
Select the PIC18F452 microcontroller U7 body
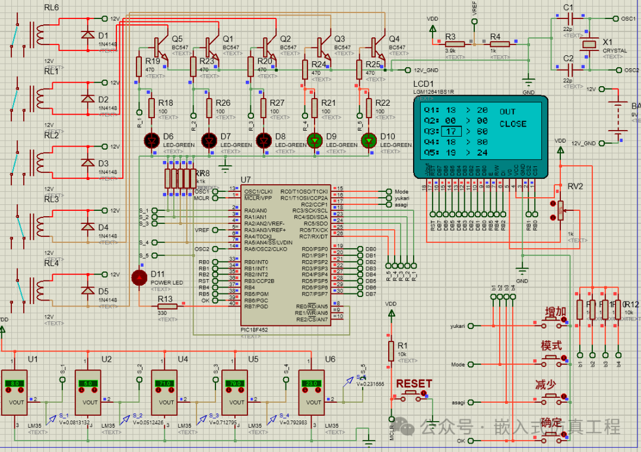coord(285,255)
